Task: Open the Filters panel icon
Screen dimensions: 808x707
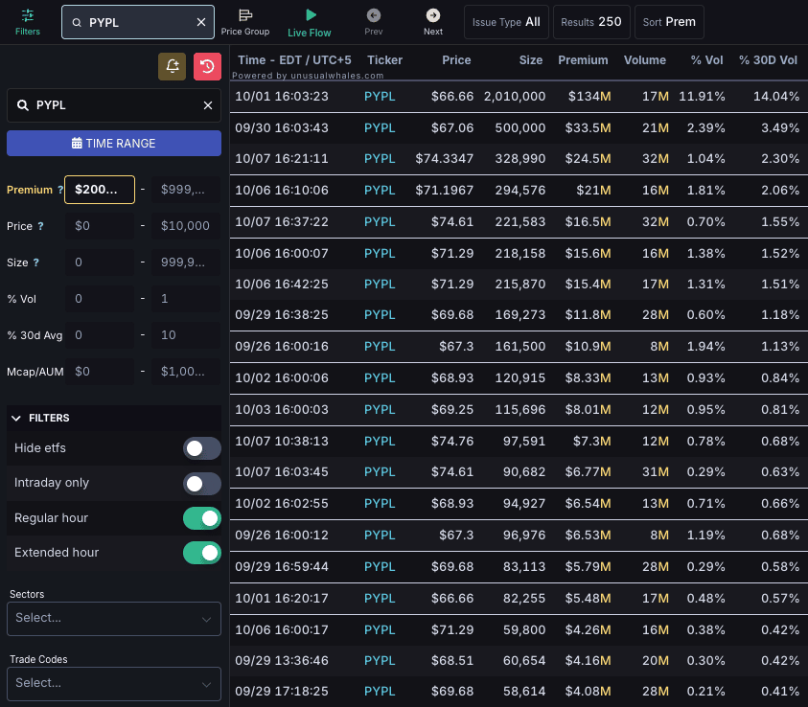Action: 27,16
